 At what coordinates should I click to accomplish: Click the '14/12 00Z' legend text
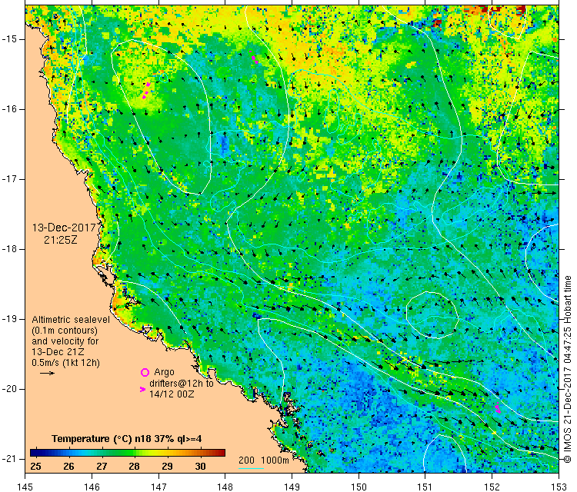(x=172, y=394)
